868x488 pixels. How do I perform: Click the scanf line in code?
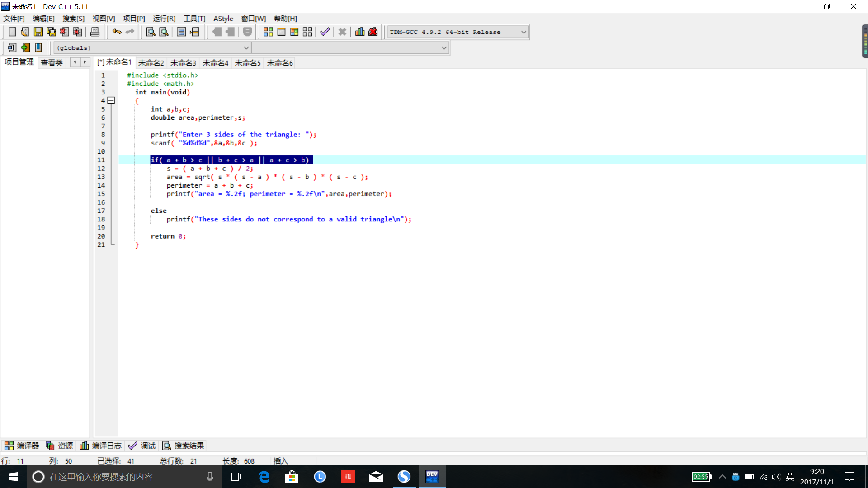(204, 143)
